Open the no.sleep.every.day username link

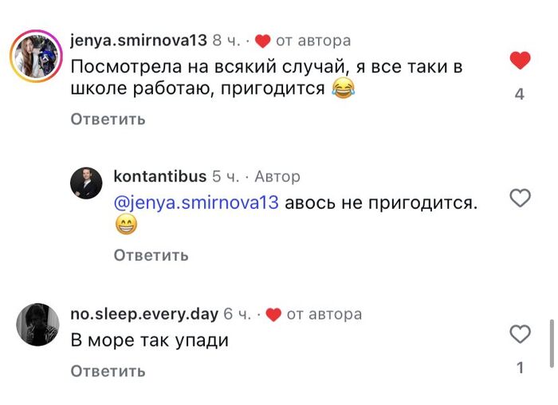(x=143, y=315)
